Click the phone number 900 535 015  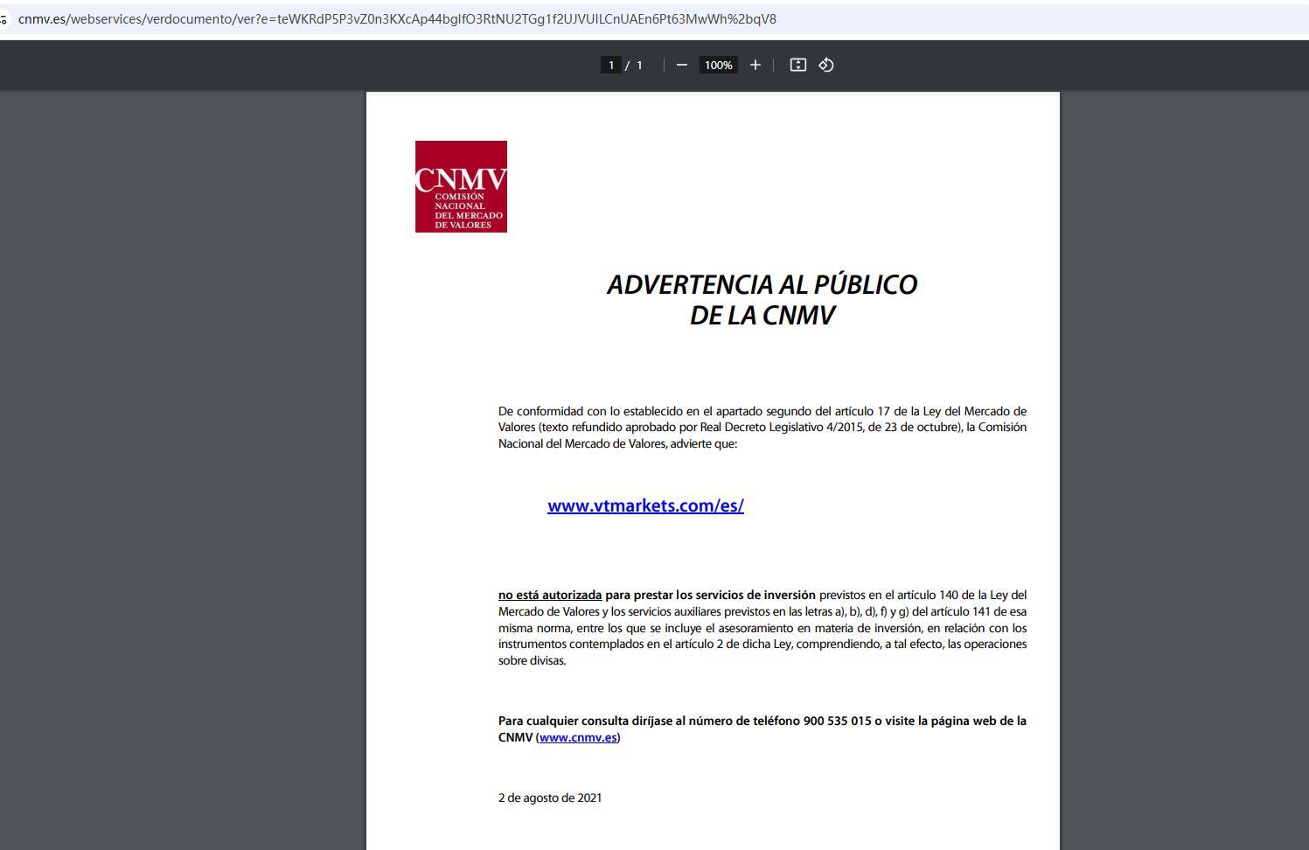coord(837,721)
